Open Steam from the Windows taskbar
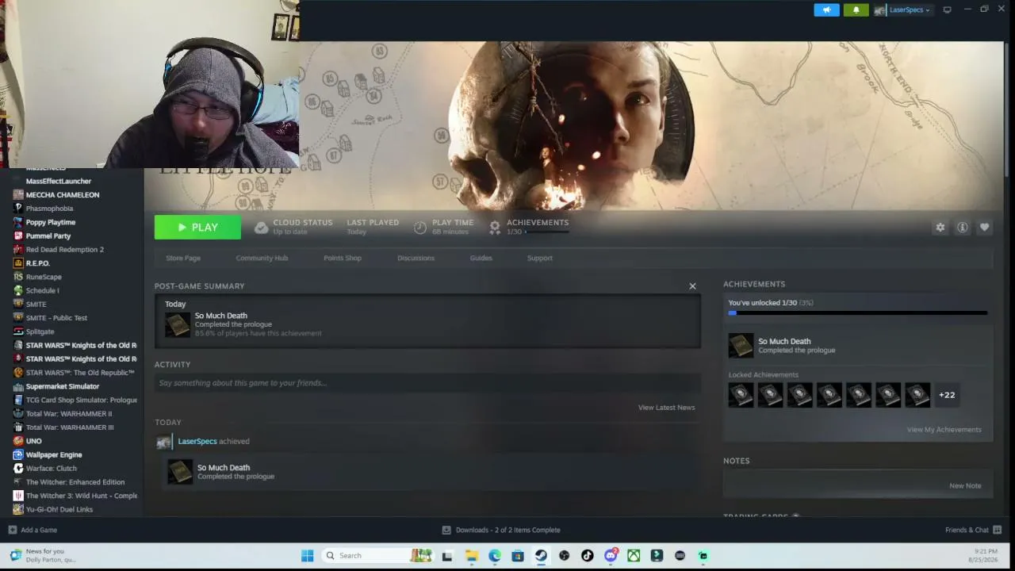The width and height of the screenshot is (1015, 571). [x=541, y=556]
